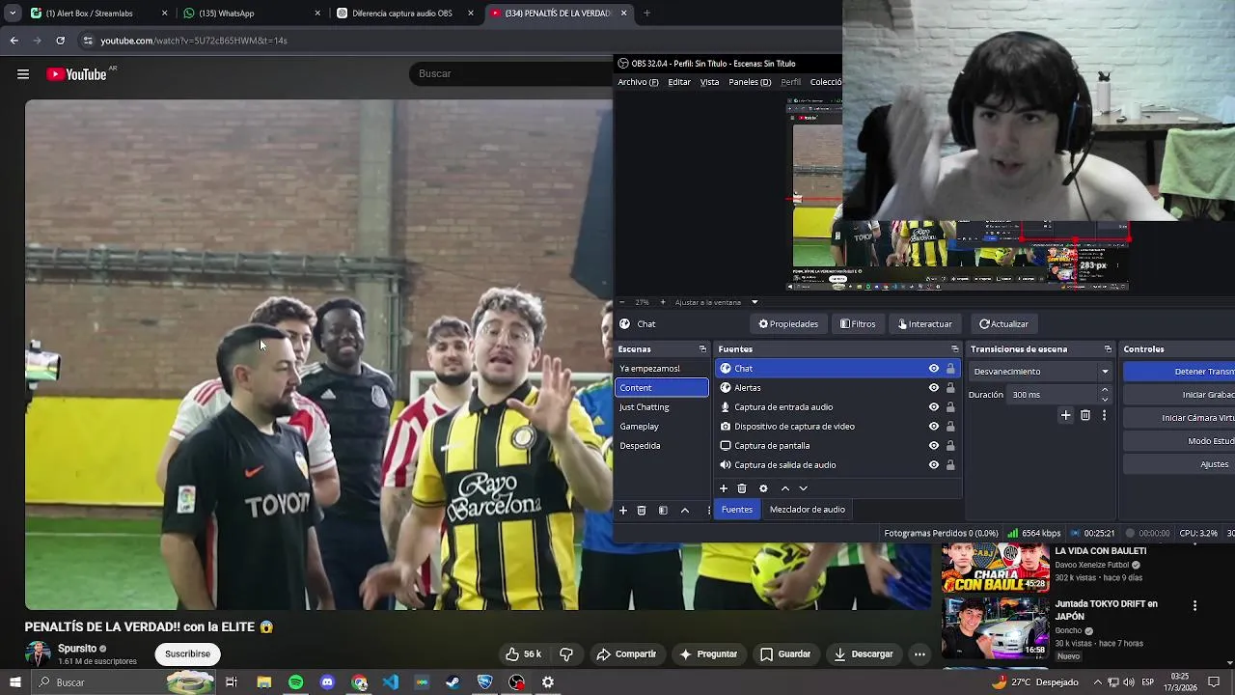The height and width of the screenshot is (695, 1235).
Task: Switch to Alert Box / Streamlabs tab
Action: pyautogui.click(x=98, y=14)
